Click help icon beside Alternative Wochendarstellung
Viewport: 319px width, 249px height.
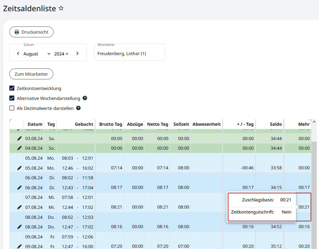pos(85,98)
